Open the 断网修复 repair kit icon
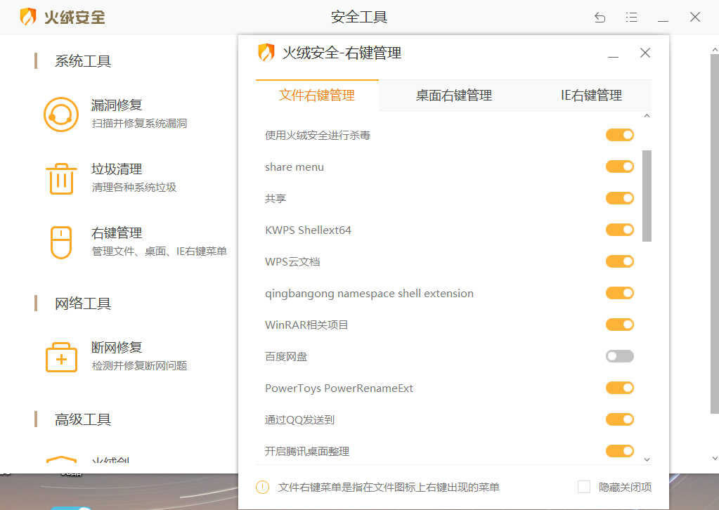The width and height of the screenshot is (719, 510). click(x=61, y=357)
